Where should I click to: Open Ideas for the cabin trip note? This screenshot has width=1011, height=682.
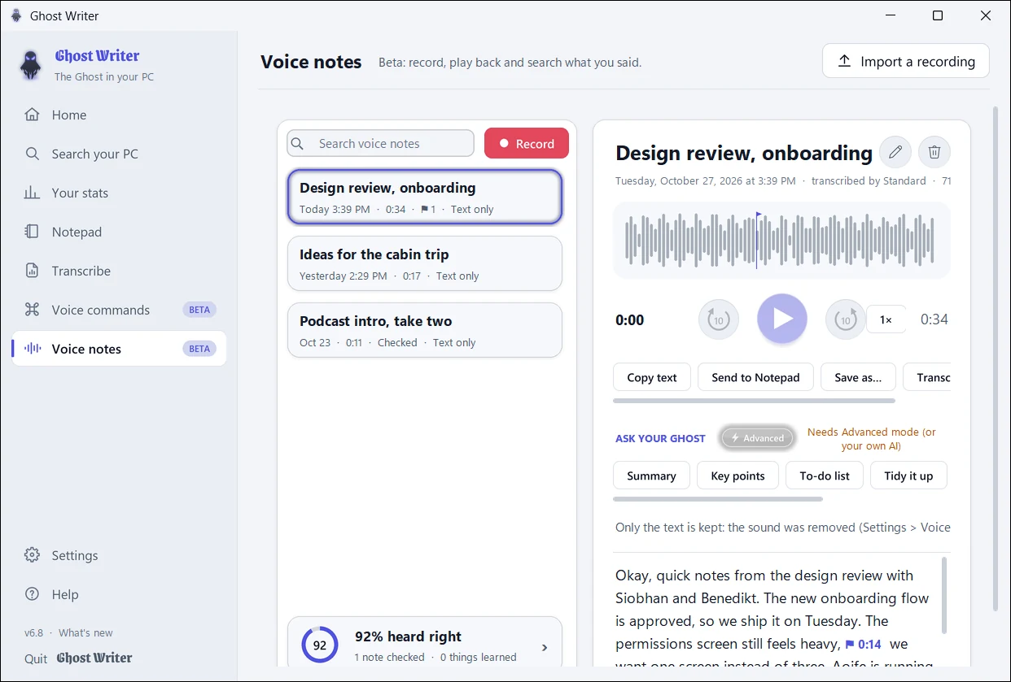[425, 263]
